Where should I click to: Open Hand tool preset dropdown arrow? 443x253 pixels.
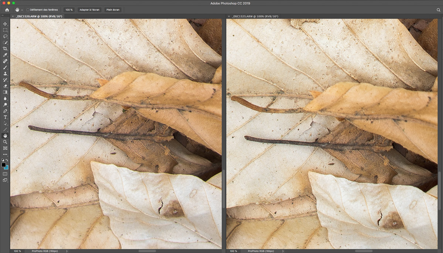click(x=22, y=10)
